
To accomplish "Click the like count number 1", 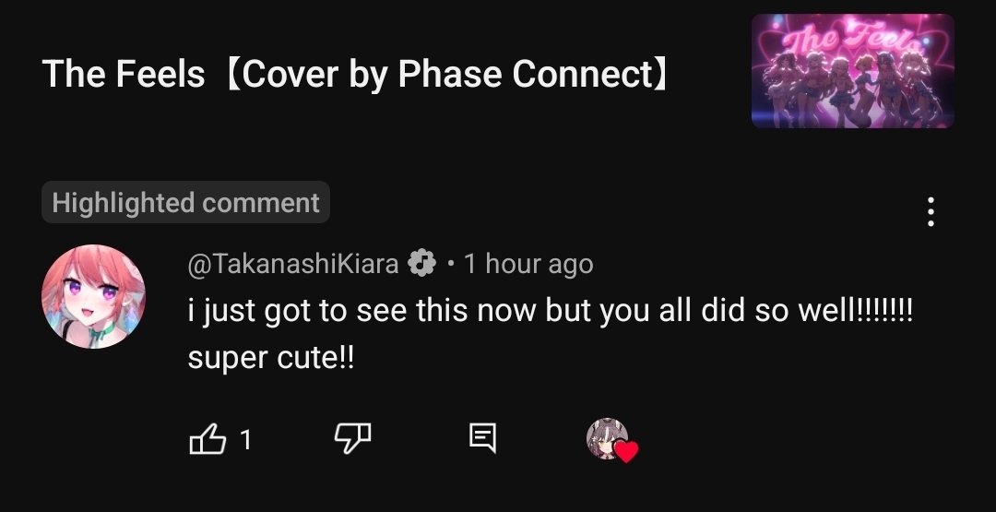I will point(245,440).
